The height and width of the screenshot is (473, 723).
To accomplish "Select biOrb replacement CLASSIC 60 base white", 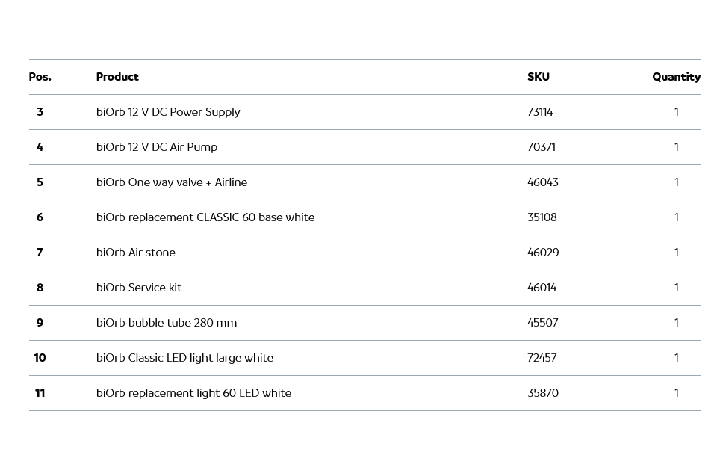I will [x=205, y=217].
